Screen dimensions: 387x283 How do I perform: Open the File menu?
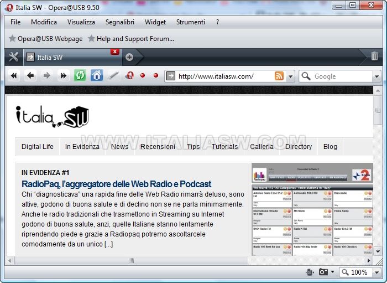tap(15, 22)
